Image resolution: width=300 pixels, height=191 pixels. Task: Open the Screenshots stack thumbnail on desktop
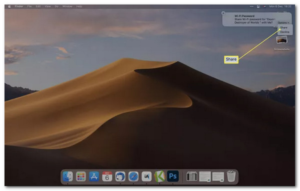pyautogui.click(x=281, y=40)
